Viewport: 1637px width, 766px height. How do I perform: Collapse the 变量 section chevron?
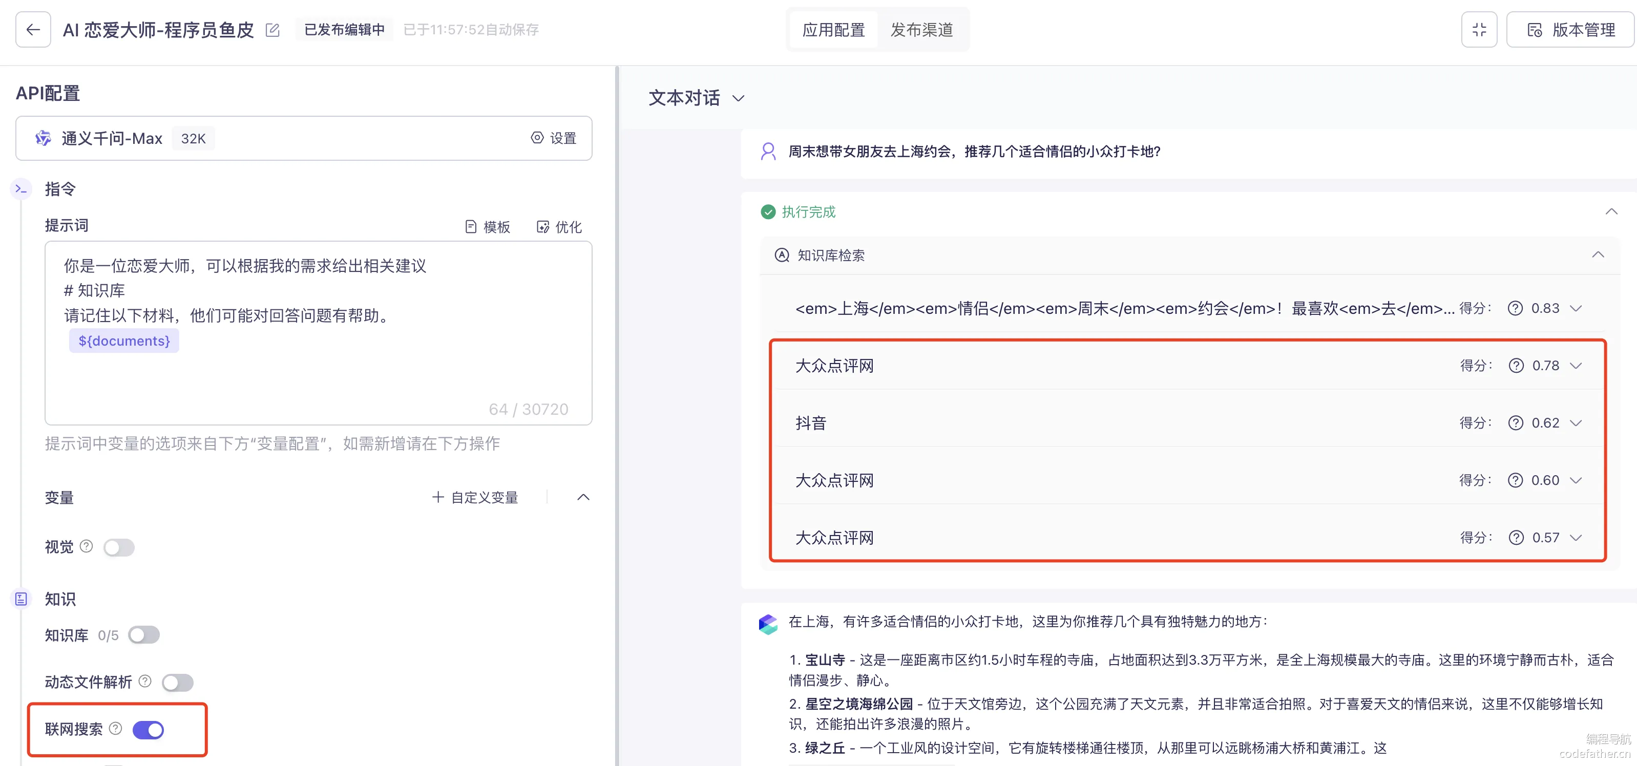[583, 497]
